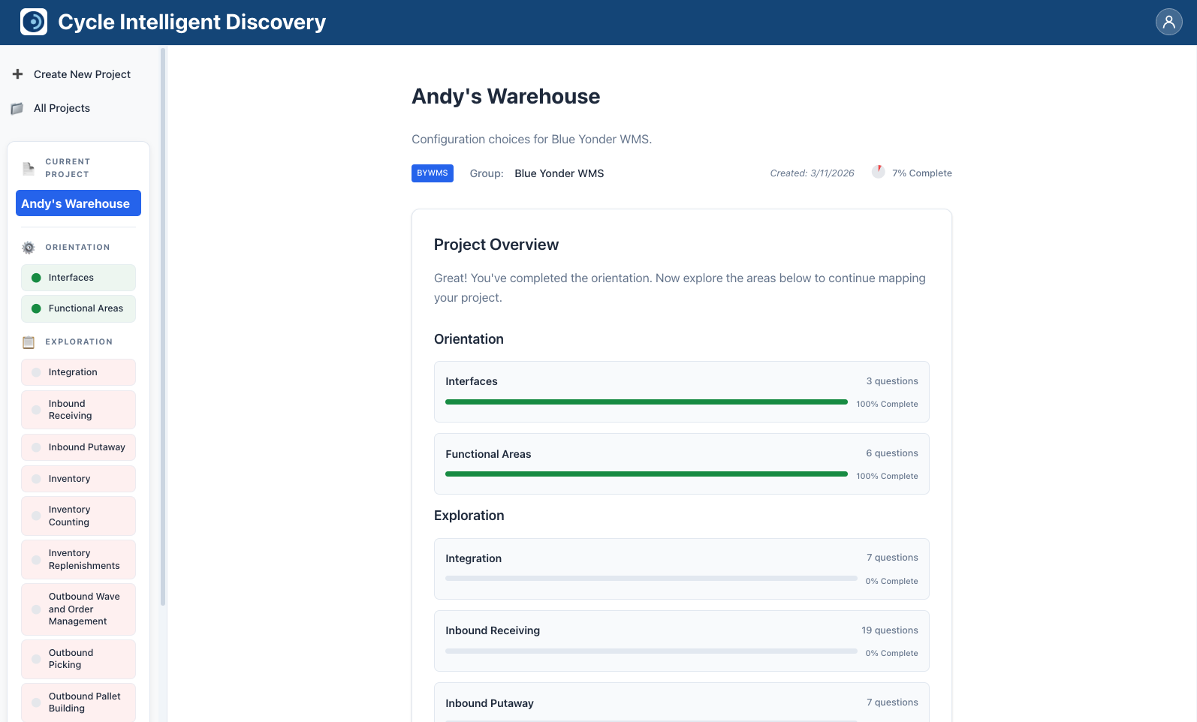Open Functional Areas in the sidebar
Screen dimensions: 1197x722
pos(78,308)
